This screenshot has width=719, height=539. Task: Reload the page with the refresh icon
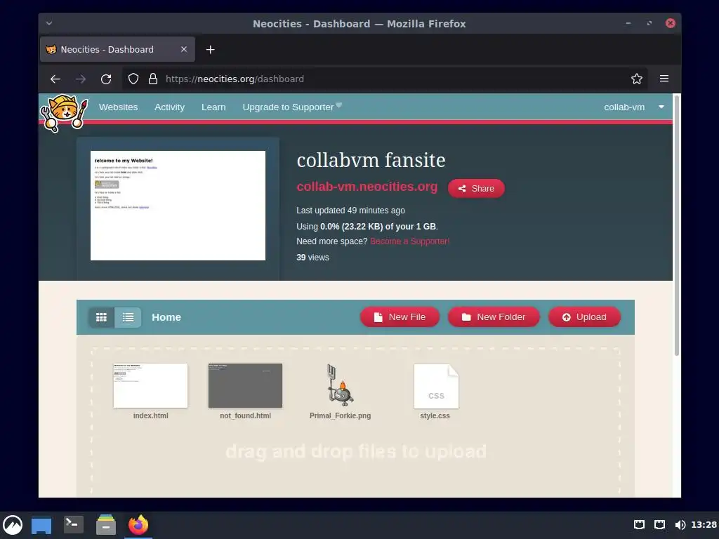(106, 79)
